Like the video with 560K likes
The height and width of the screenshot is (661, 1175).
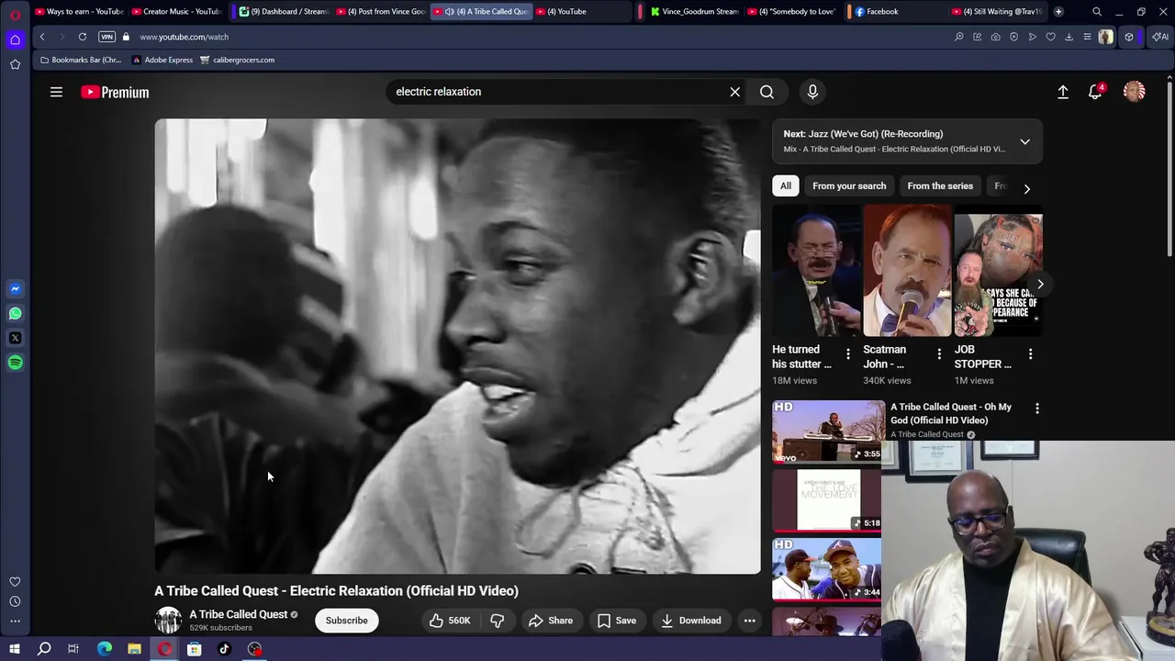point(450,621)
